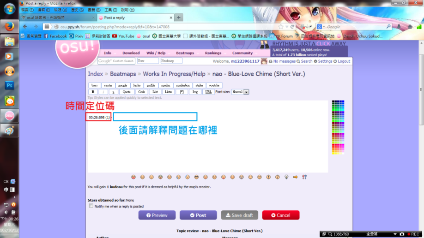The height and width of the screenshot is (238, 424).
Task: Open the 檔案 menu
Action: pyautogui.click(x=27, y=10)
